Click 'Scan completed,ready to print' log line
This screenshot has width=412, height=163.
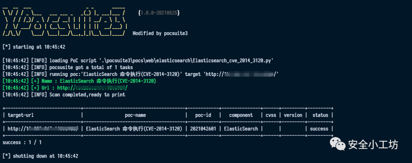(x=87, y=95)
